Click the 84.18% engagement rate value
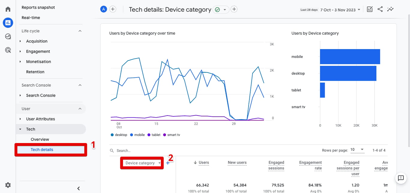The height and width of the screenshot is (193, 410). pyautogui.click(x=315, y=185)
